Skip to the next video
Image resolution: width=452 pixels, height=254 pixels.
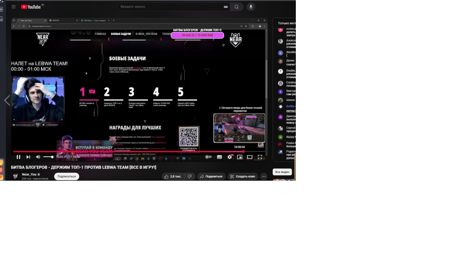coord(28,157)
